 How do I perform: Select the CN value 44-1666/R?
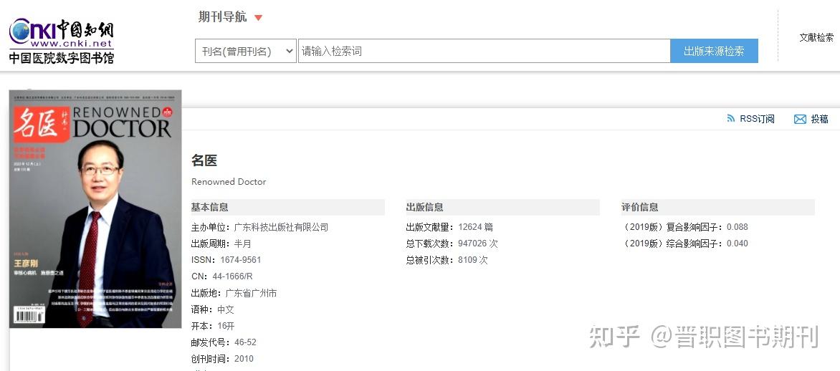tap(232, 276)
